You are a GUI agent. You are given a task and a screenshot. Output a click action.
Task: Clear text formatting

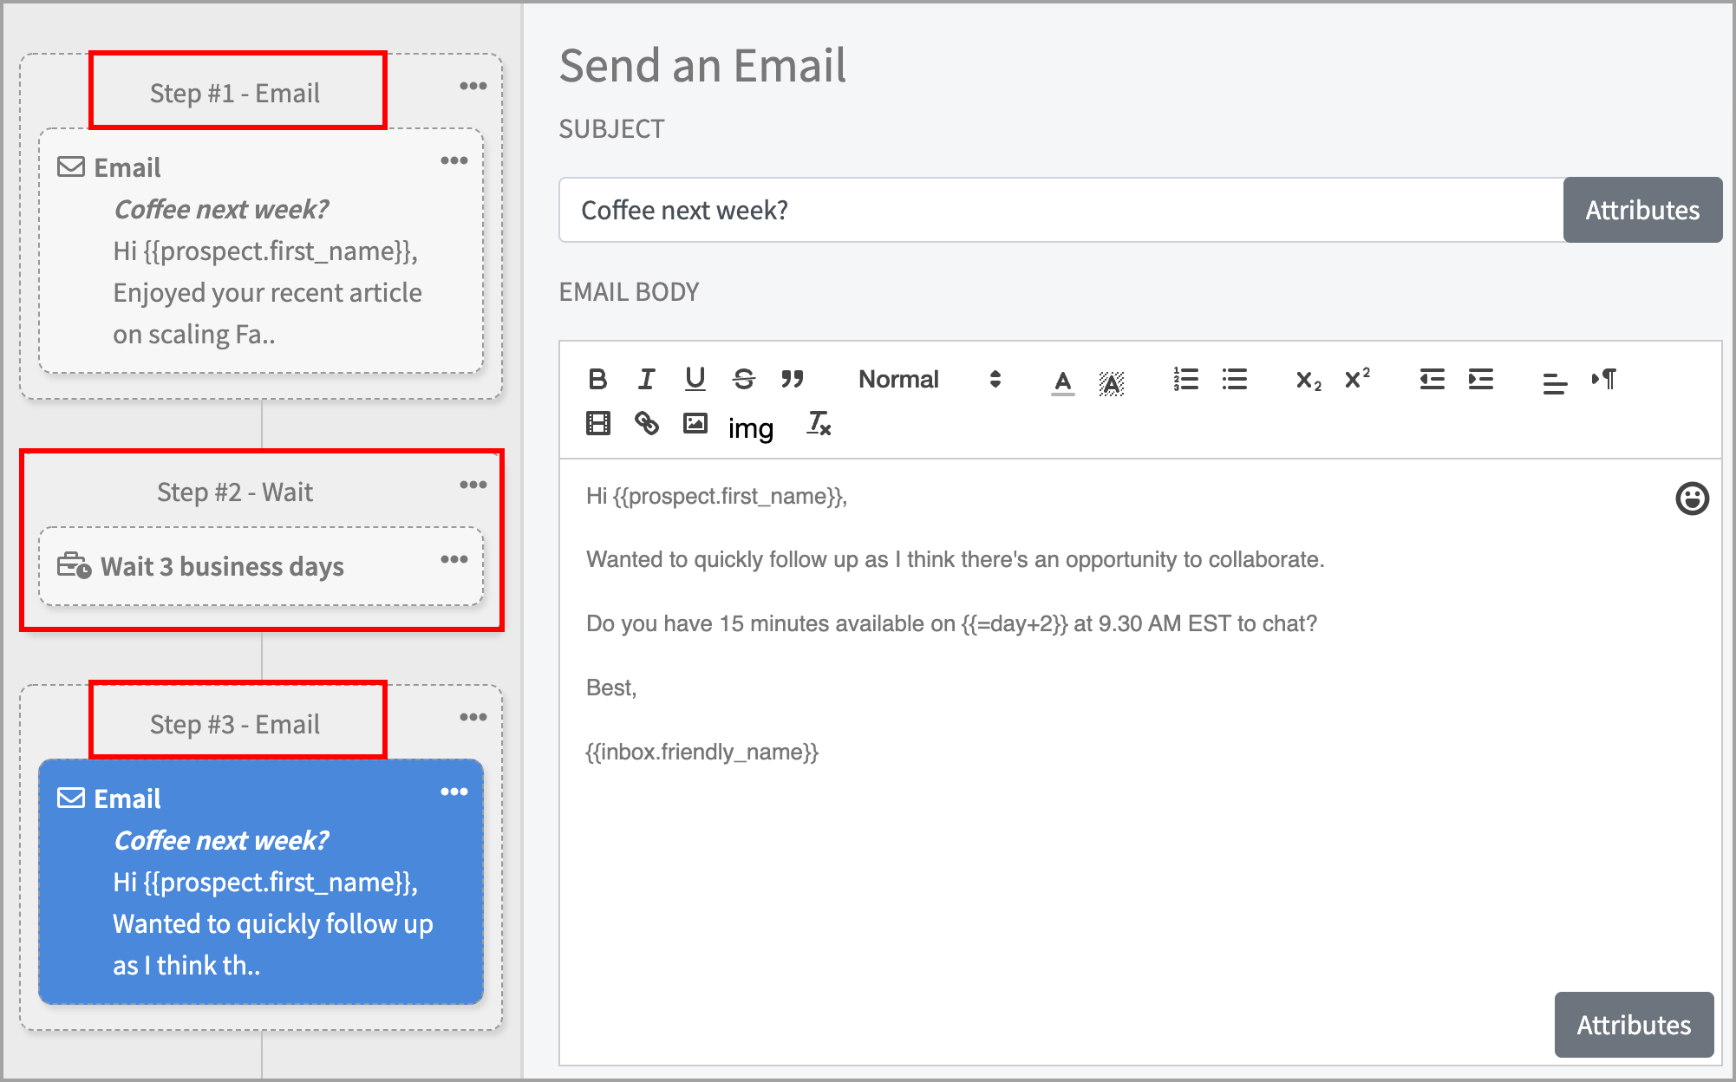point(819,424)
